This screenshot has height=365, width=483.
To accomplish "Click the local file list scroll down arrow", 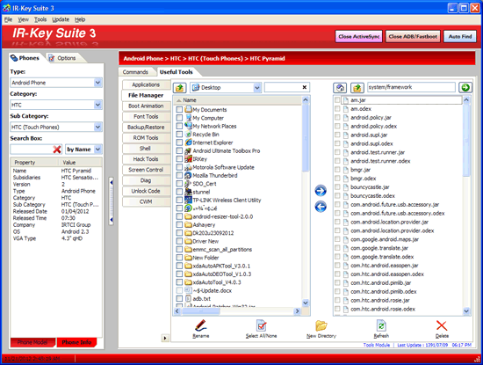I will [306, 303].
